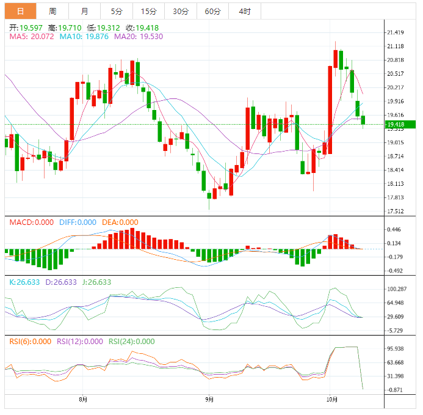Viewport: 423px width, 415px height.
Task: Click the 开:19.597 open price value
Action: point(26,28)
